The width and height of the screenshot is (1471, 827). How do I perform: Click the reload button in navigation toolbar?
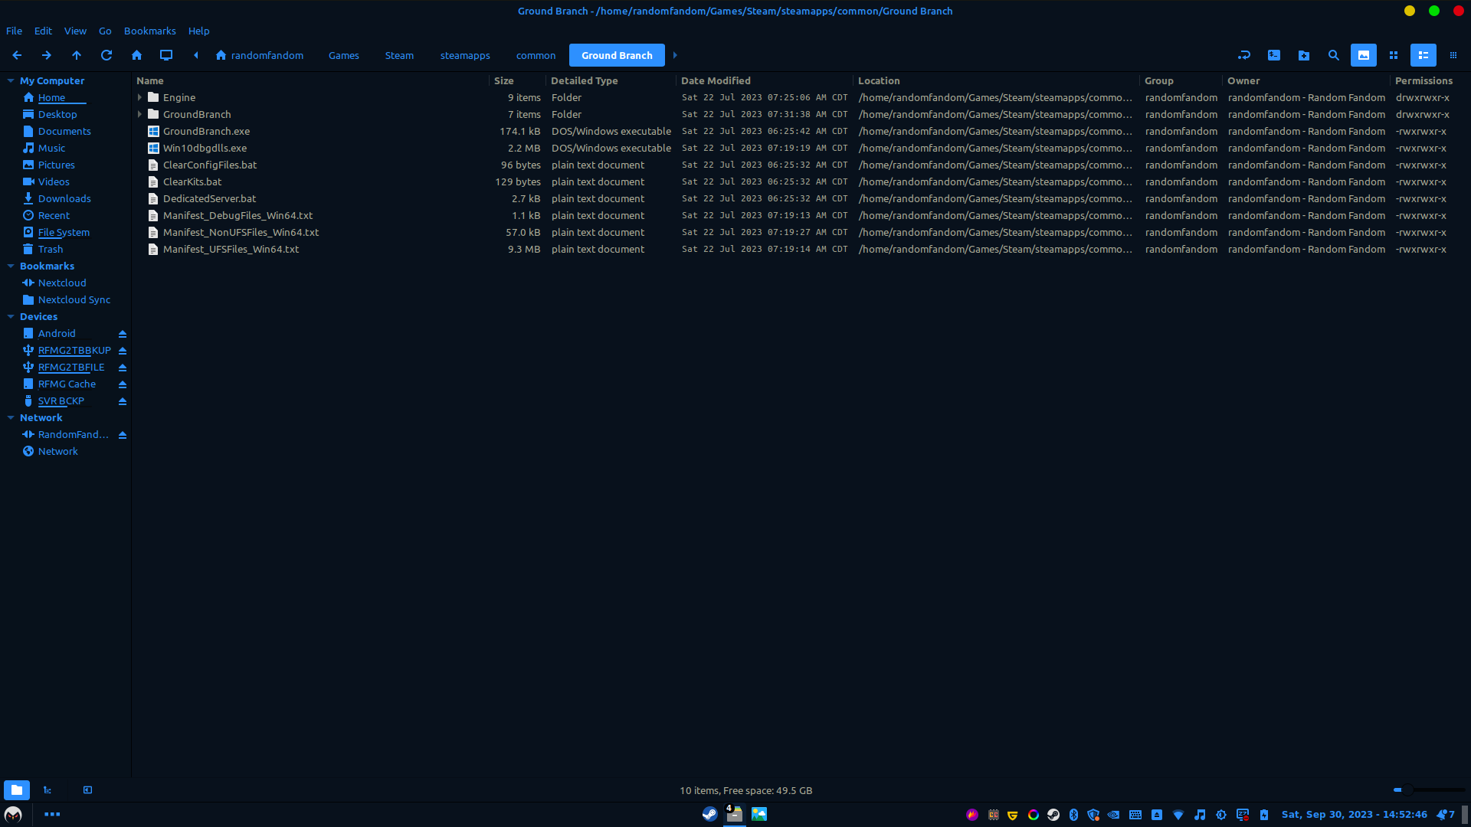[106, 55]
